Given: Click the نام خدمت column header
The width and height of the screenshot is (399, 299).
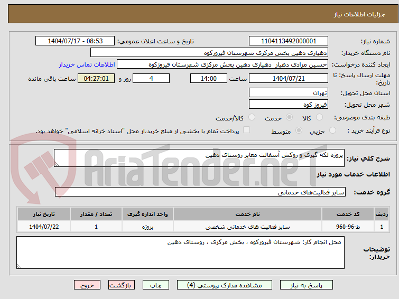Looking at the screenshot, I should coord(248,214).
